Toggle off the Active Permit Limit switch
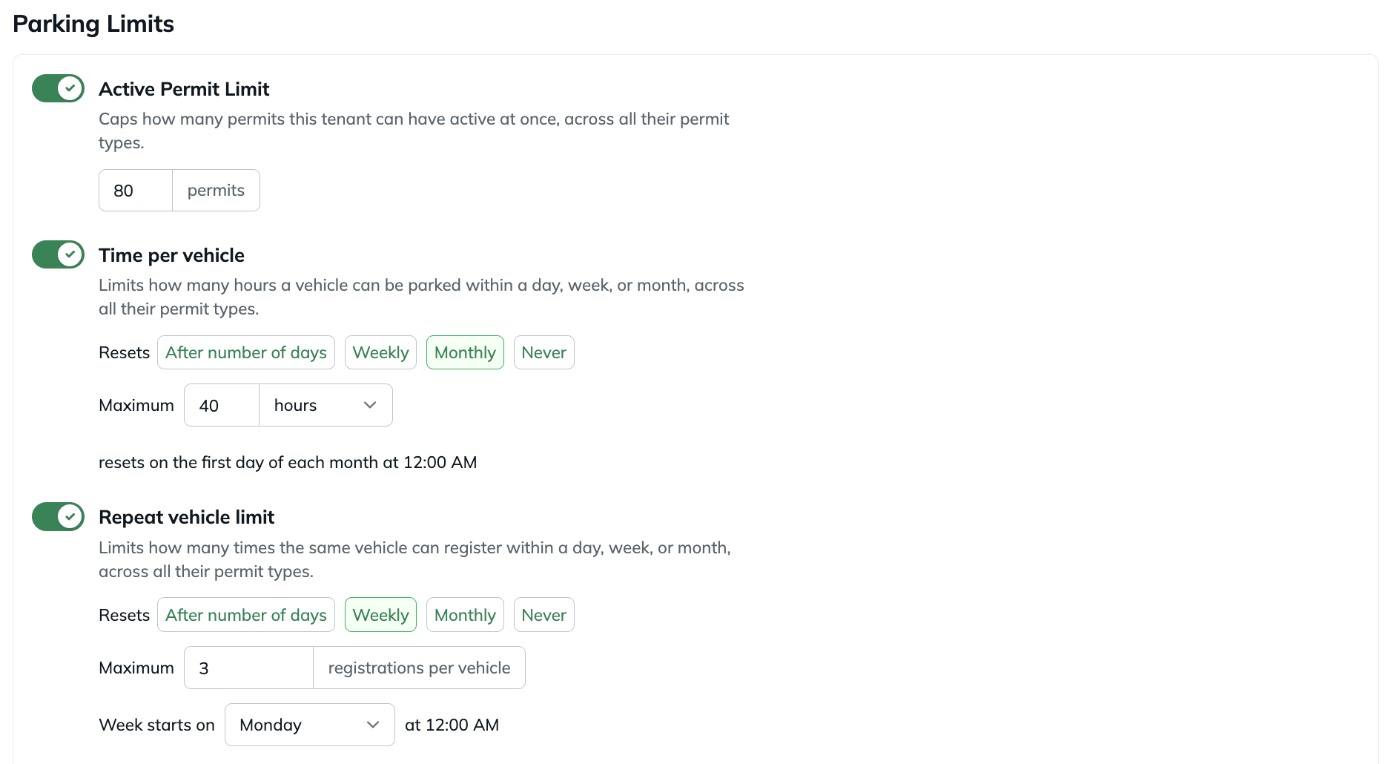 click(x=58, y=88)
